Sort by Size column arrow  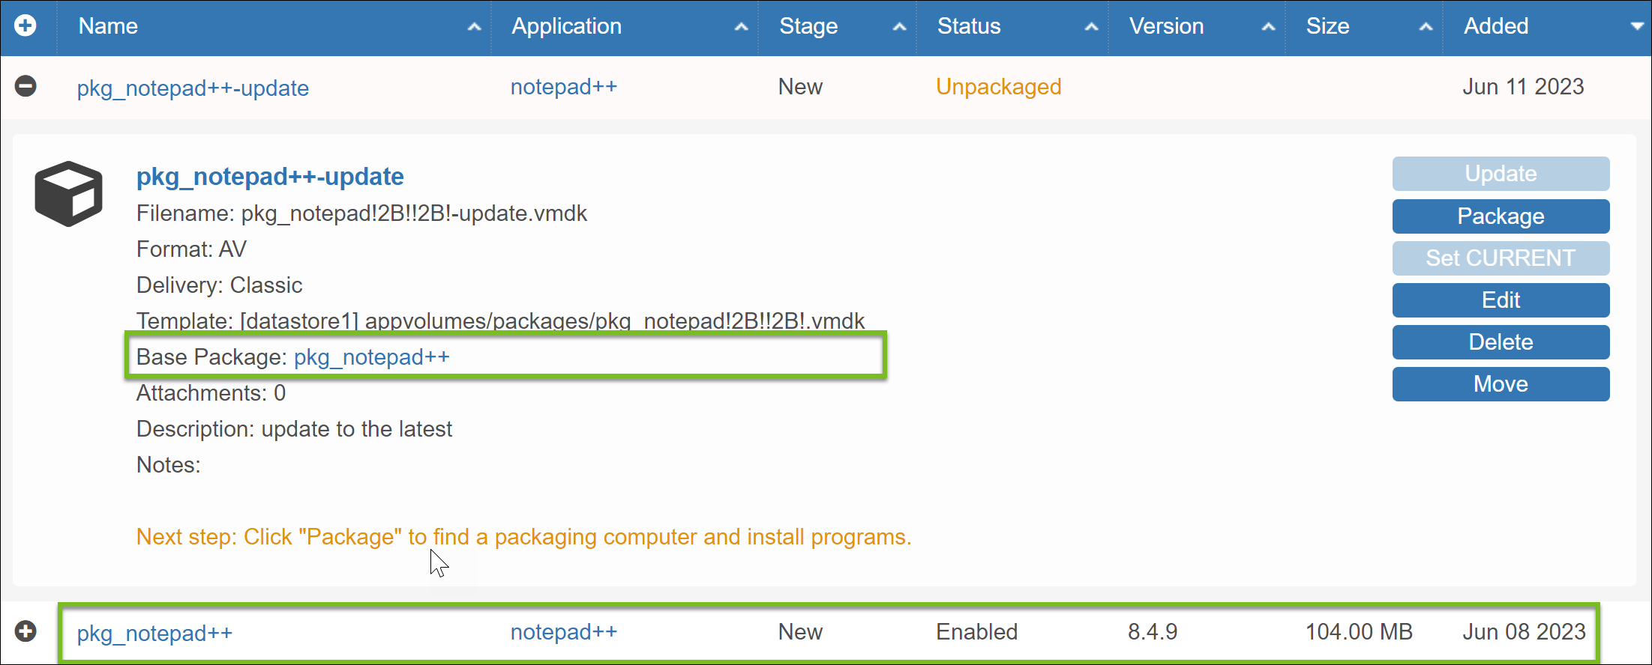(x=1426, y=27)
